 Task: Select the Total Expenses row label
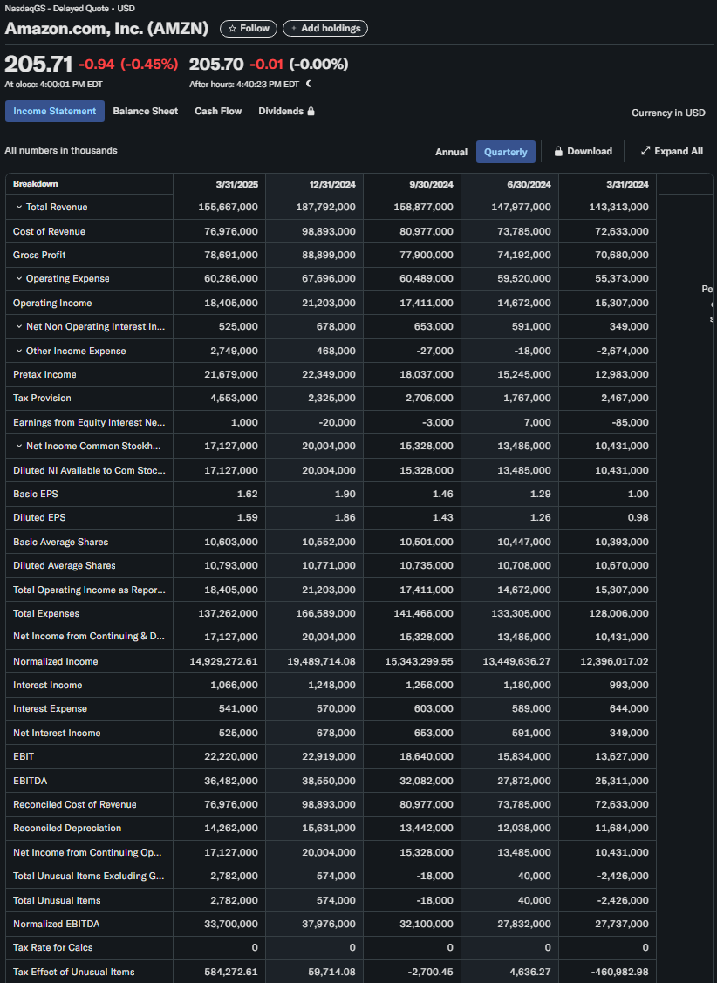(46, 614)
